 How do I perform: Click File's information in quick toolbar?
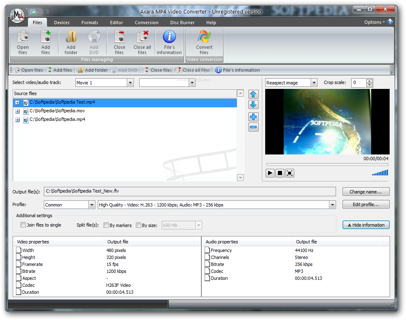click(x=237, y=70)
